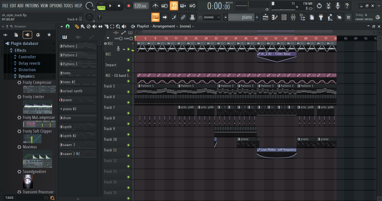This screenshot has width=382, height=201.
Task: Click the song position slider handle
Action: (99, 18)
